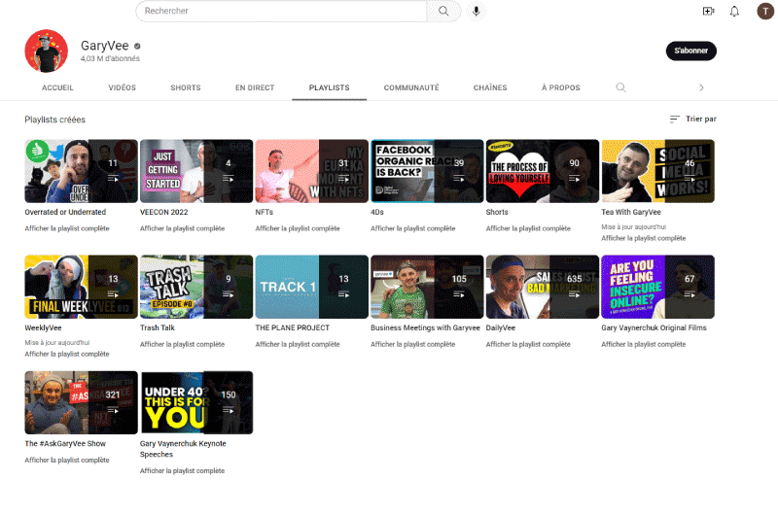Click the NFTs playlist title
This screenshot has width=778, height=515.
tap(264, 212)
